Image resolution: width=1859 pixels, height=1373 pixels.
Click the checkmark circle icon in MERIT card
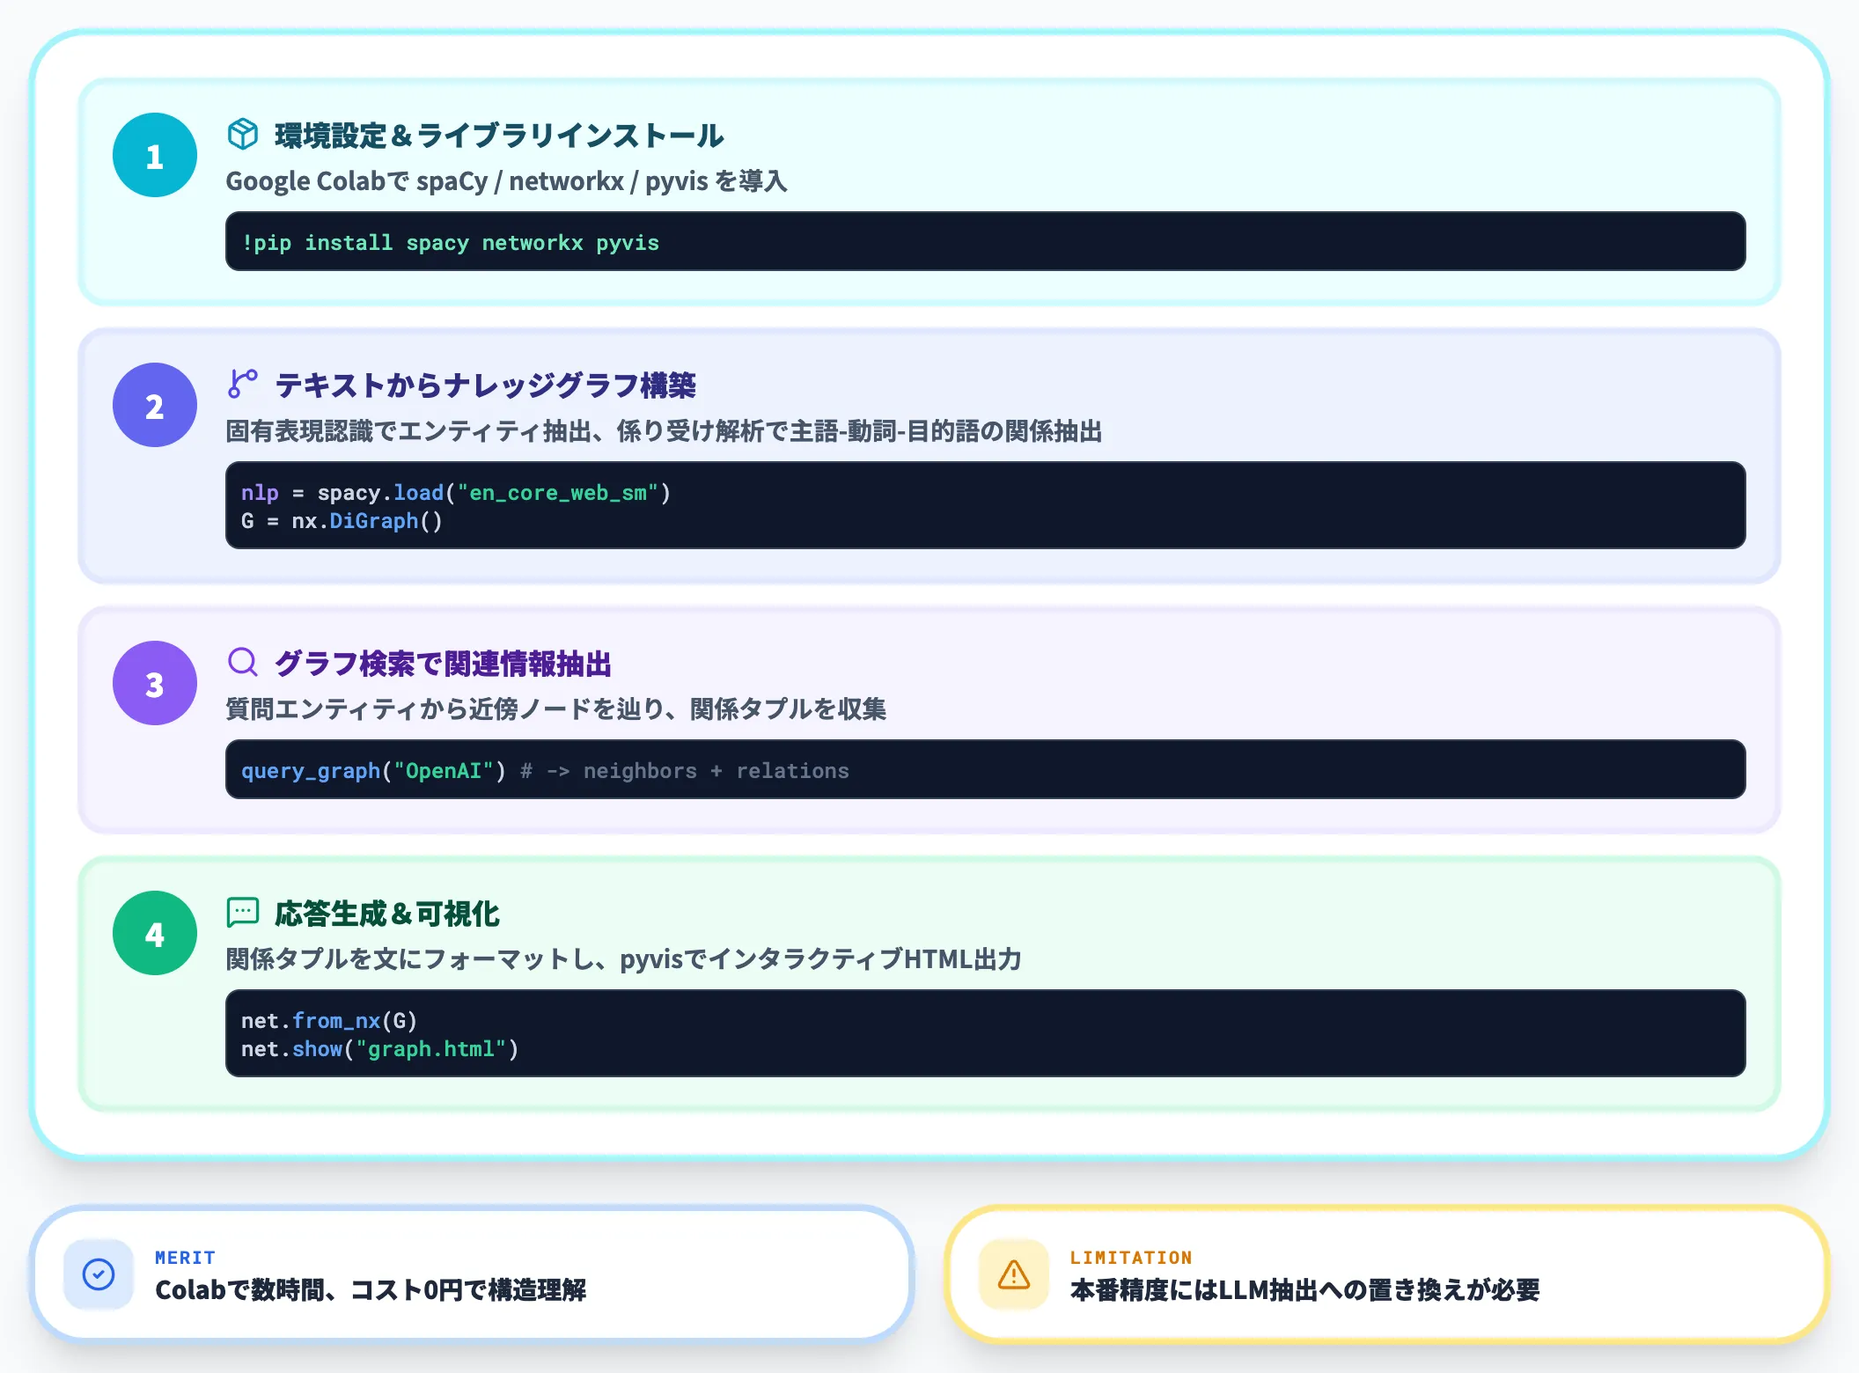[x=99, y=1274]
